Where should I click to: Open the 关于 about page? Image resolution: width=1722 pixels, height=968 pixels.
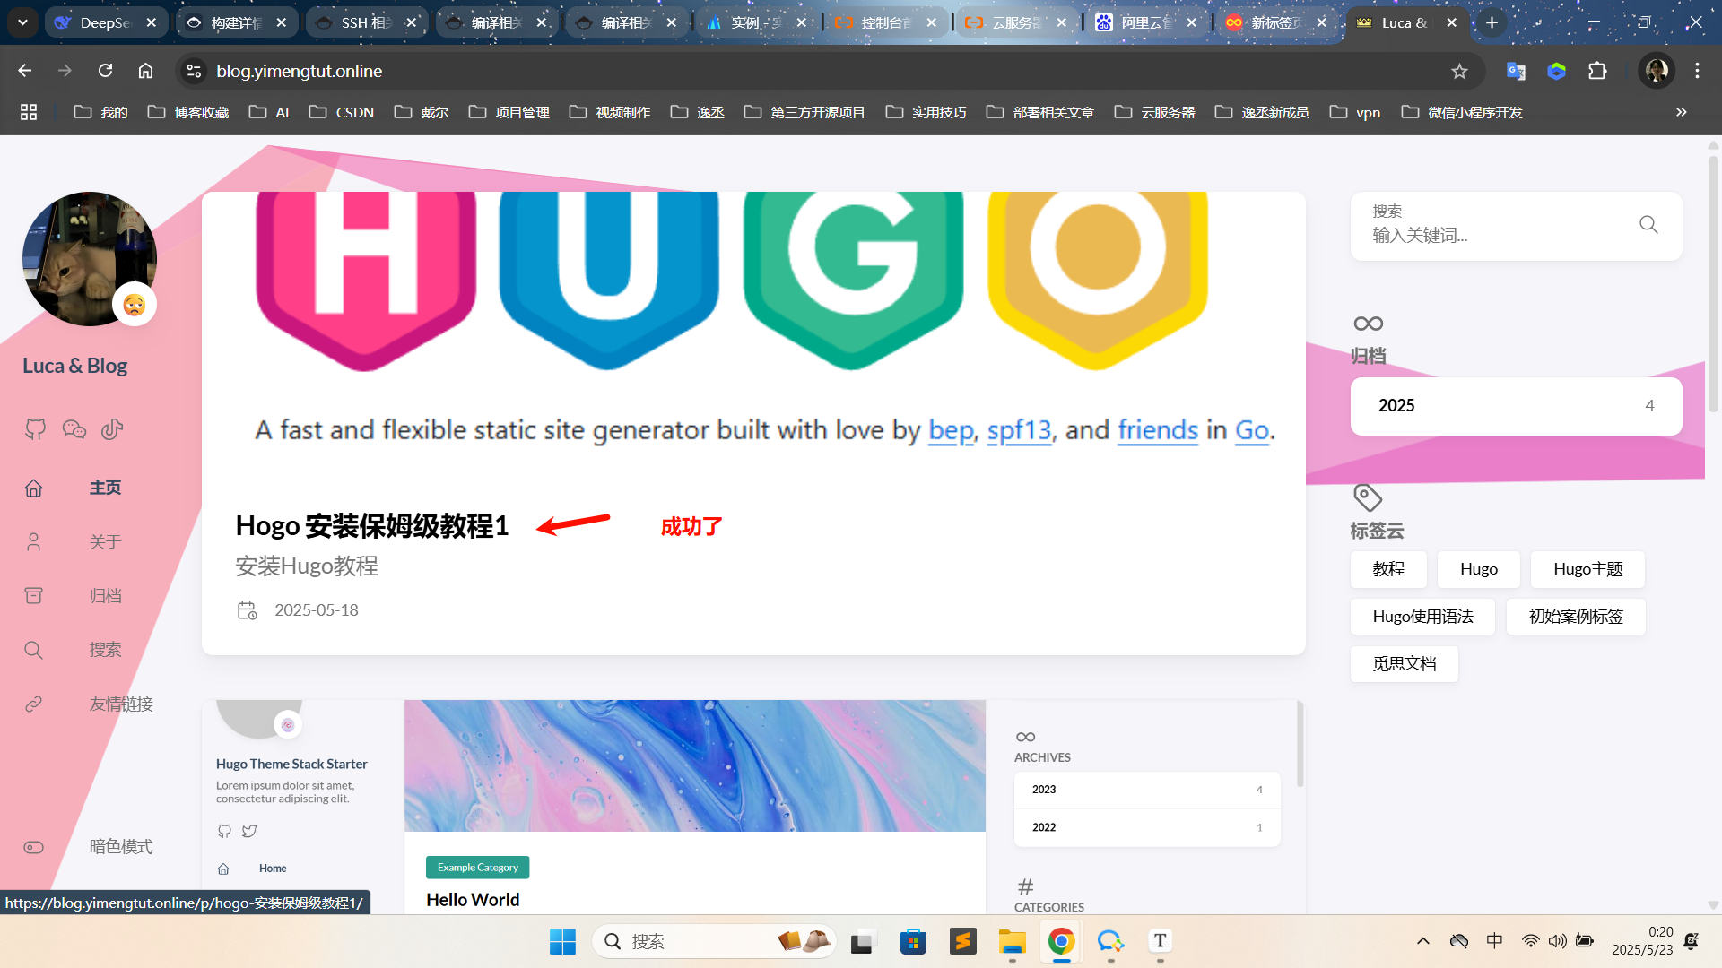tap(105, 542)
